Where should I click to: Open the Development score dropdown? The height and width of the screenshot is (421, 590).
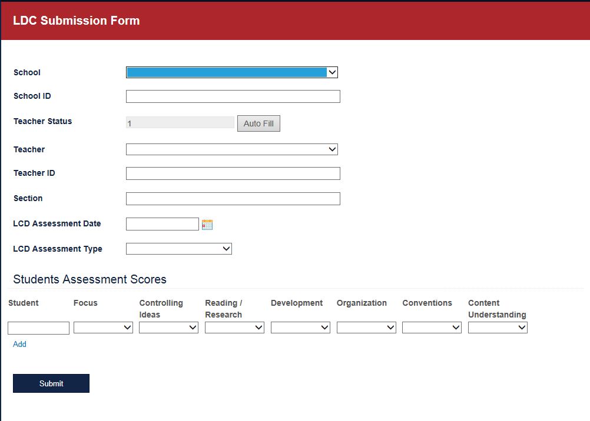click(300, 328)
